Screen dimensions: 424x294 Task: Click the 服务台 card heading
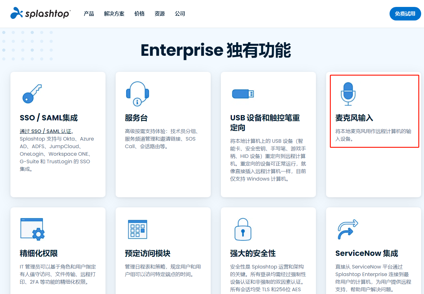136,118
